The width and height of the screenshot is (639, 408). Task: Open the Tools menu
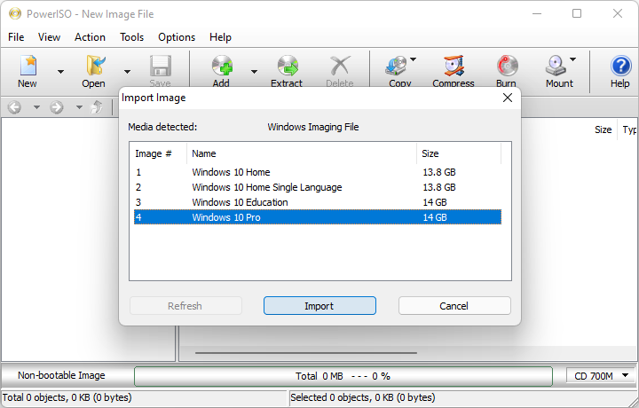point(131,37)
